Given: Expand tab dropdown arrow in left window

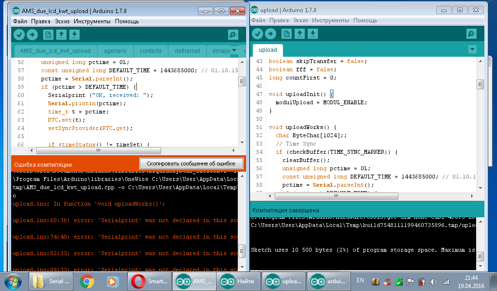Looking at the screenshot, I should coord(234,50).
